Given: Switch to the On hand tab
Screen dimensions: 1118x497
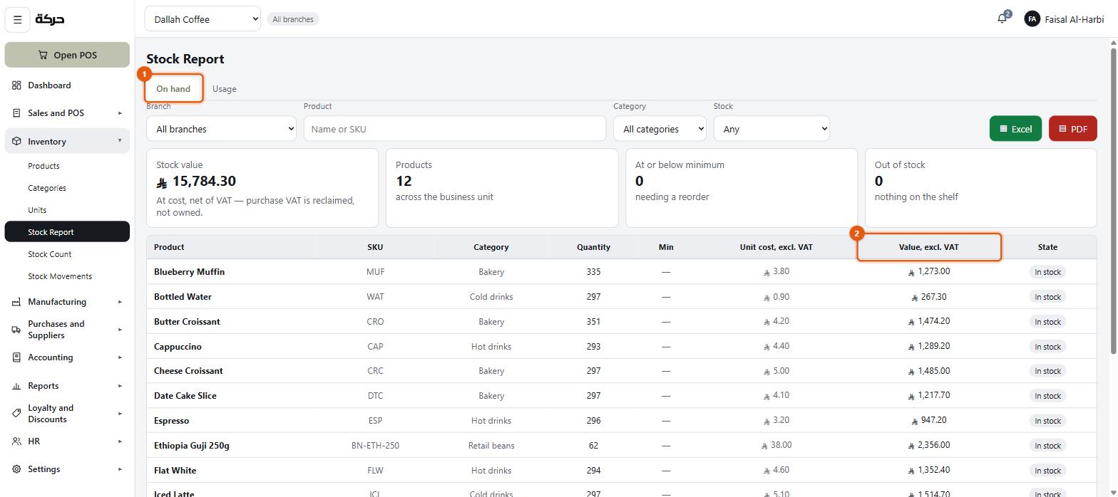Looking at the screenshot, I should (173, 89).
